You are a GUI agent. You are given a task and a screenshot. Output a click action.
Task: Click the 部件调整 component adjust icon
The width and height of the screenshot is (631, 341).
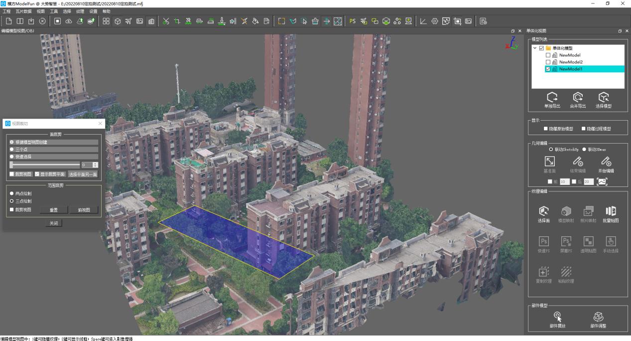click(x=598, y=316)
